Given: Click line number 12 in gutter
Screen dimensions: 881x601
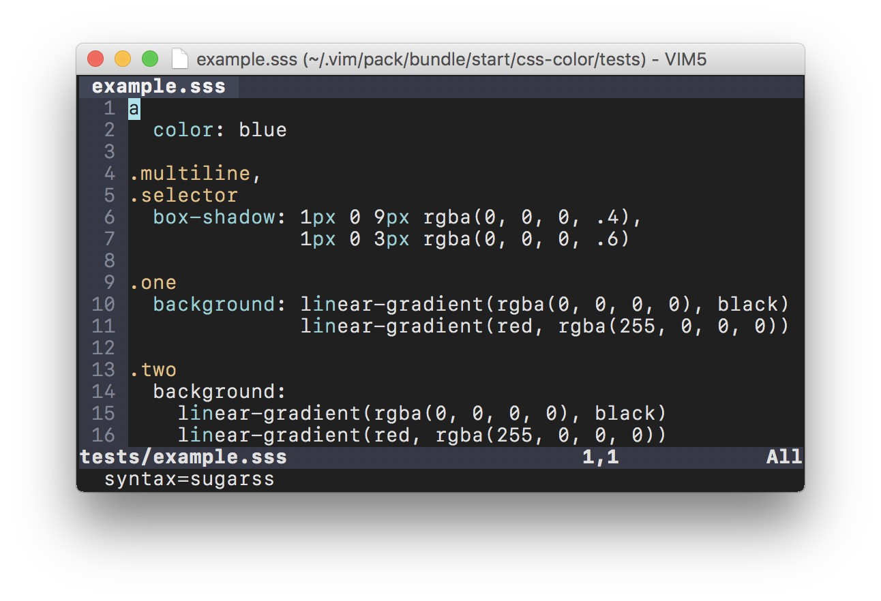Looking at the screenshot, I should [104, 348].
